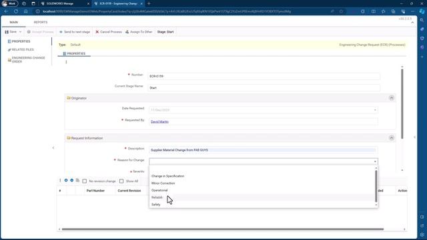Click the Number field containing ECR-0159

coord(264,76)
